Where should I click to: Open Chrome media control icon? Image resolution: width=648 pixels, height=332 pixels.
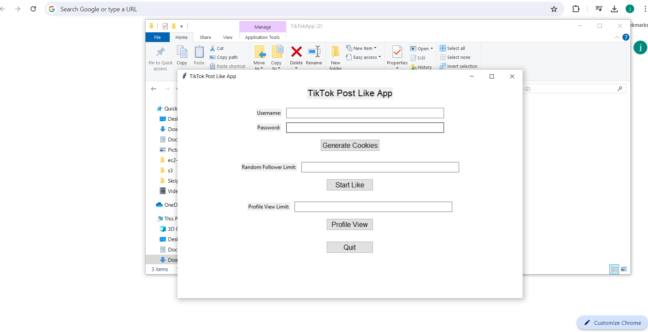(x=599, y=9)
